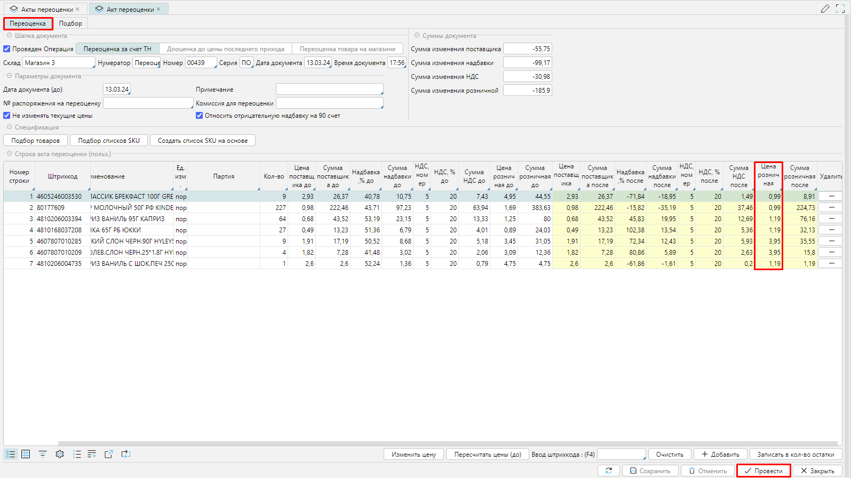
Task: Collapse the 'Шапка документа' section
Action: tap(9, 36)
